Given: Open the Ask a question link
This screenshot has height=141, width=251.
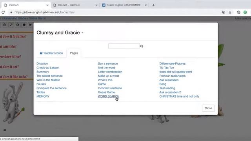Looking at the screenshot, I should click(x=169, y=80).
